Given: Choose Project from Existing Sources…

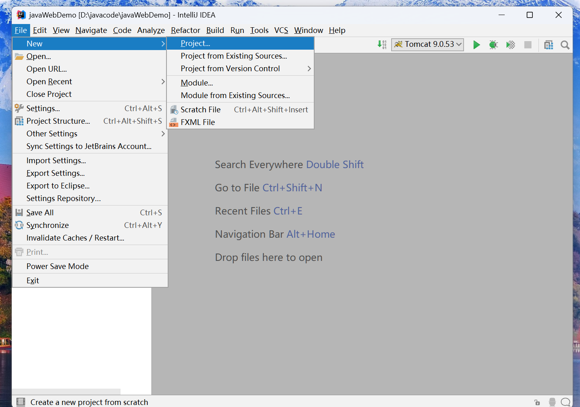Looking at the screenshot, I should coord(241,56).
